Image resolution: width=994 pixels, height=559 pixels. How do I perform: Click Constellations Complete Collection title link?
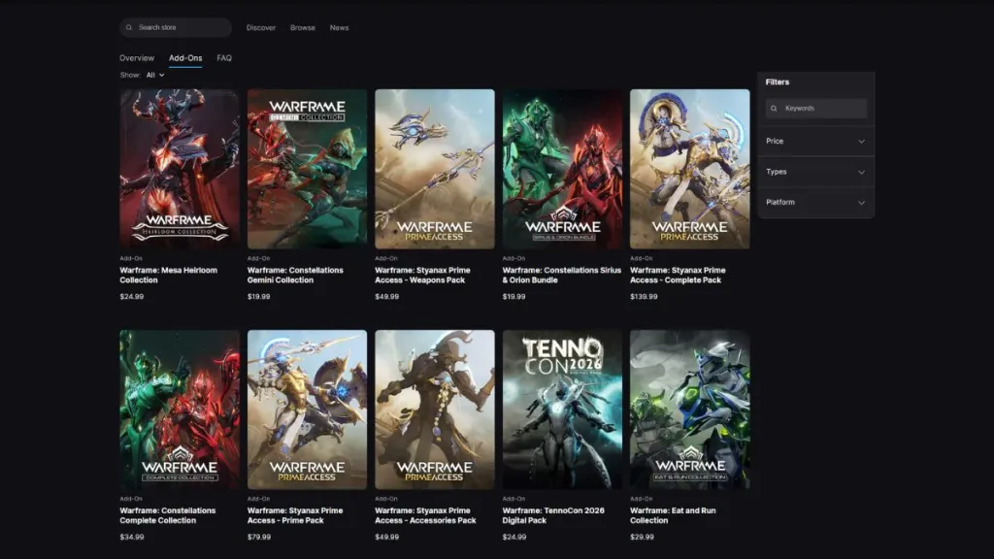pos(168,515)
